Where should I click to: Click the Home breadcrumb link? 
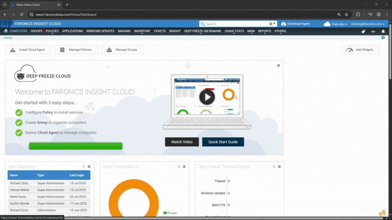(8, 38)
